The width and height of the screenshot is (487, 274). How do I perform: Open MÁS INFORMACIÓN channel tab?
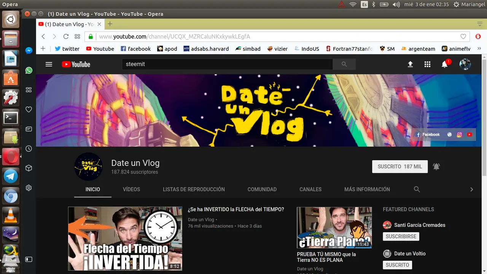point(367,189)
